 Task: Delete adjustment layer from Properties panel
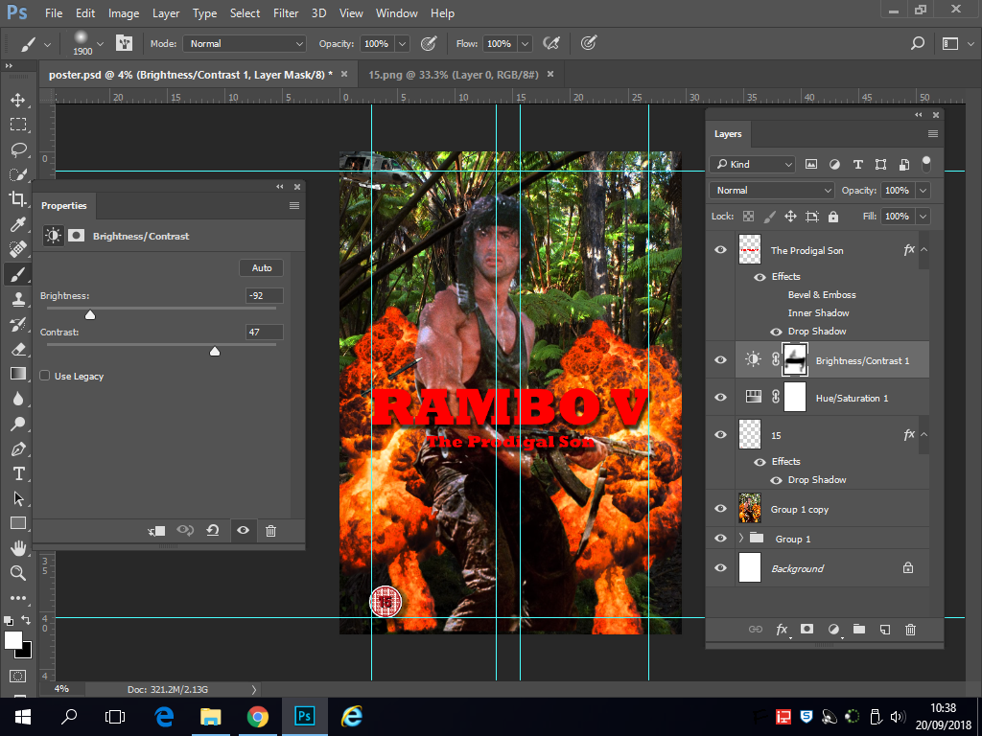pyautogui.click(x=270, y=531)
